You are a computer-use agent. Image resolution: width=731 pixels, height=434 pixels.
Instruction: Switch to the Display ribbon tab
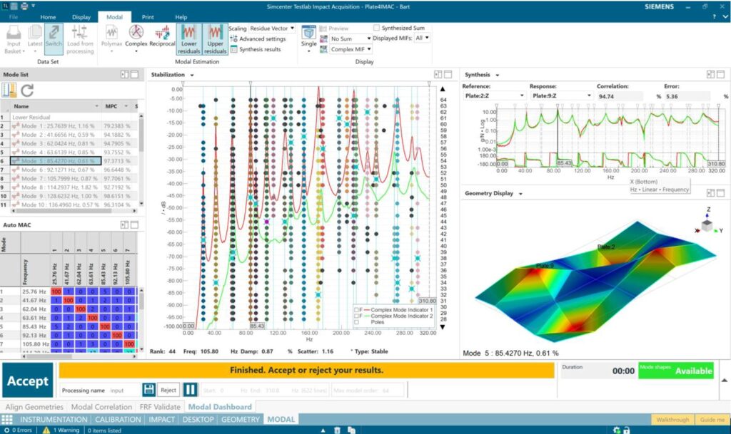click(x=81, y=16)
